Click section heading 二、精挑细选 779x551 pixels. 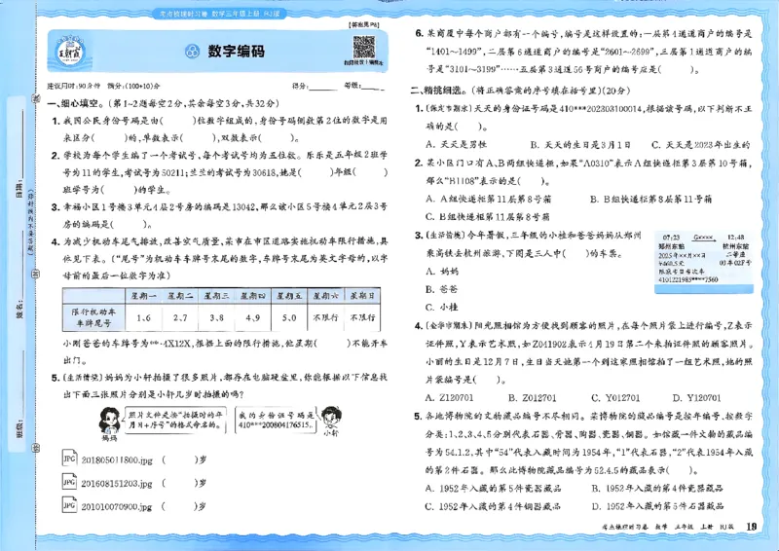(438, 91)
